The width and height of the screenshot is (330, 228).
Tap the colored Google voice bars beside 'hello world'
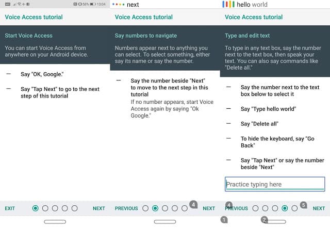[228, 4]
